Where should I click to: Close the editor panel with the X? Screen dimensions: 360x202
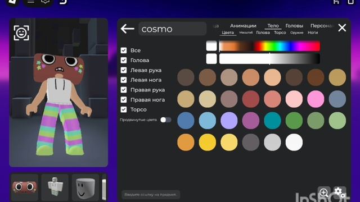coord(342,27)
